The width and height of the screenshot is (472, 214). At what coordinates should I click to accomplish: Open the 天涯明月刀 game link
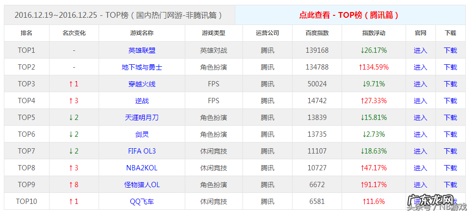click(142, 118)
